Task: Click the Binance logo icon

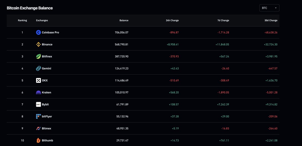Action: click(x=38, y=44)
